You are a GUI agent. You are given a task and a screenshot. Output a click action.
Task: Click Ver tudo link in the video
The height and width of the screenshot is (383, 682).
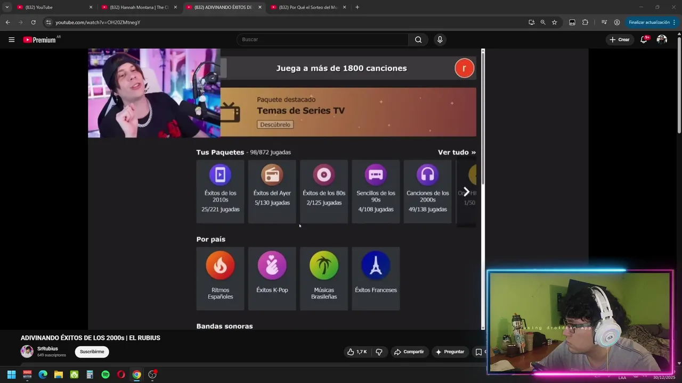click(x=457, y=152)
